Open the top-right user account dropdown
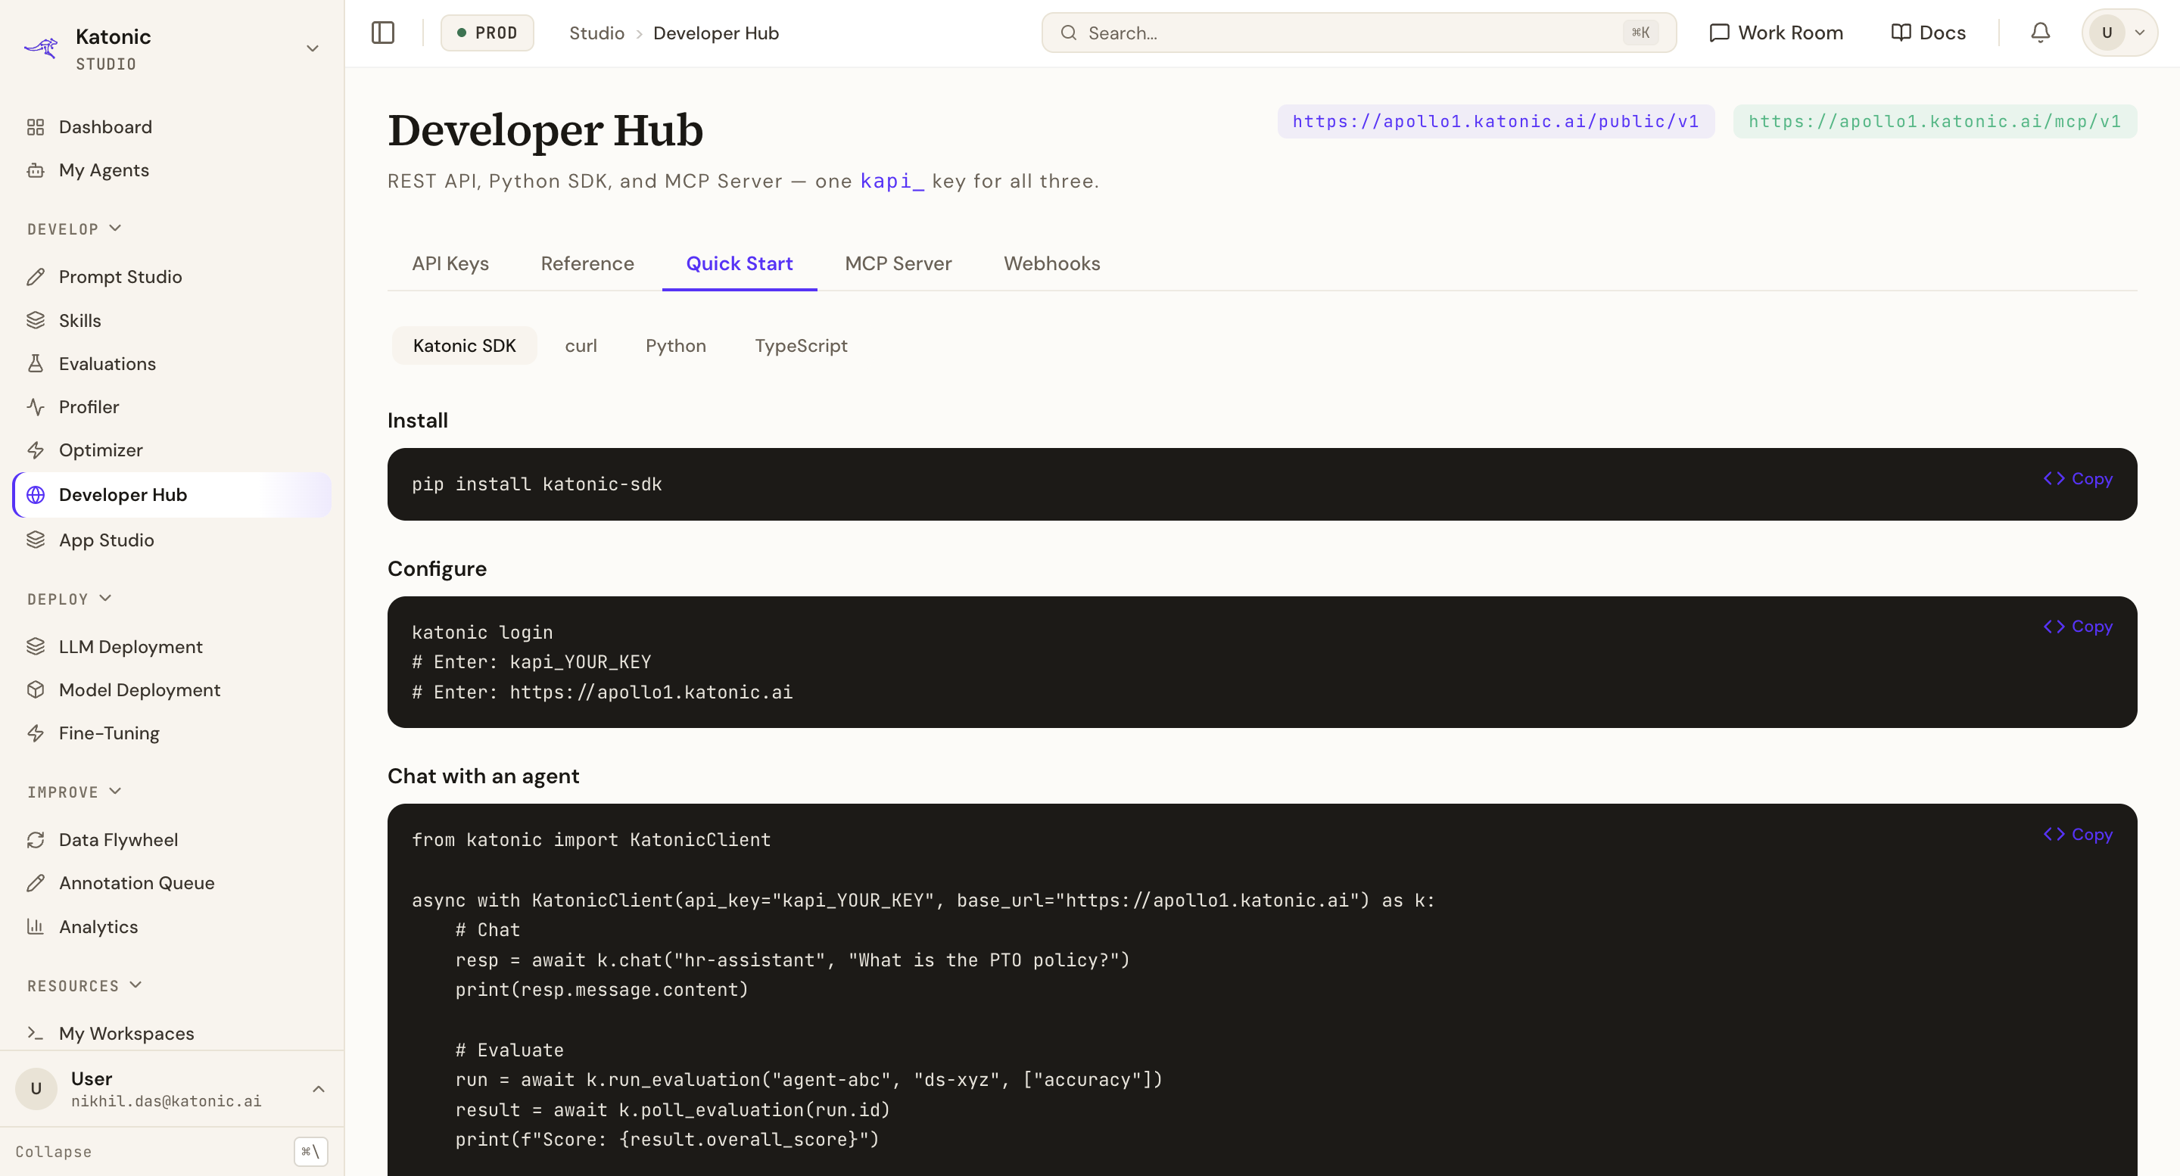2180x1176 pixels. tap(2119, 33)
